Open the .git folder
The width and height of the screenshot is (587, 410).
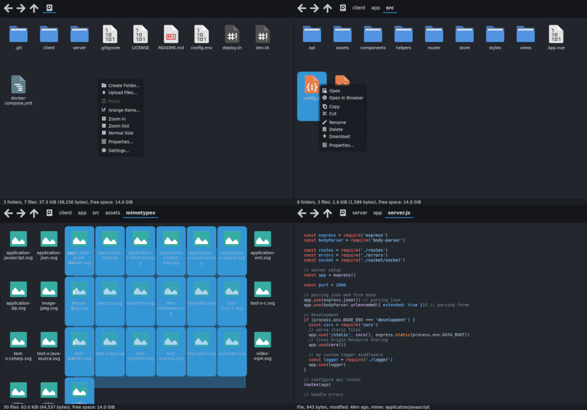click(x=18, y=35)
